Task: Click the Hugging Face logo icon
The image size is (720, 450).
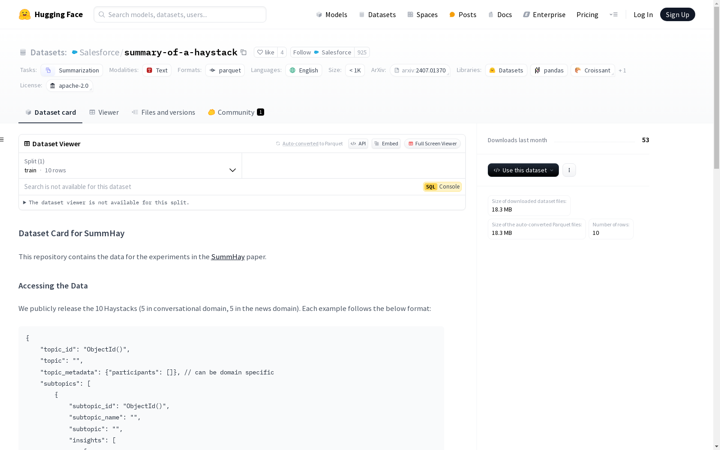Action: tap(25, 14)
